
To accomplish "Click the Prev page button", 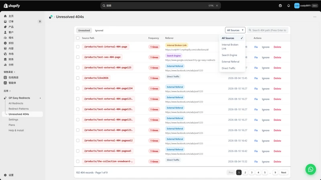I will click(x=231, y=172).
